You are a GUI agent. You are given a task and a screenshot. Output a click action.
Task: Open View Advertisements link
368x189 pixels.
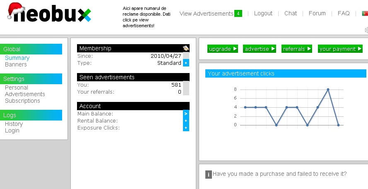coord(206,14)
